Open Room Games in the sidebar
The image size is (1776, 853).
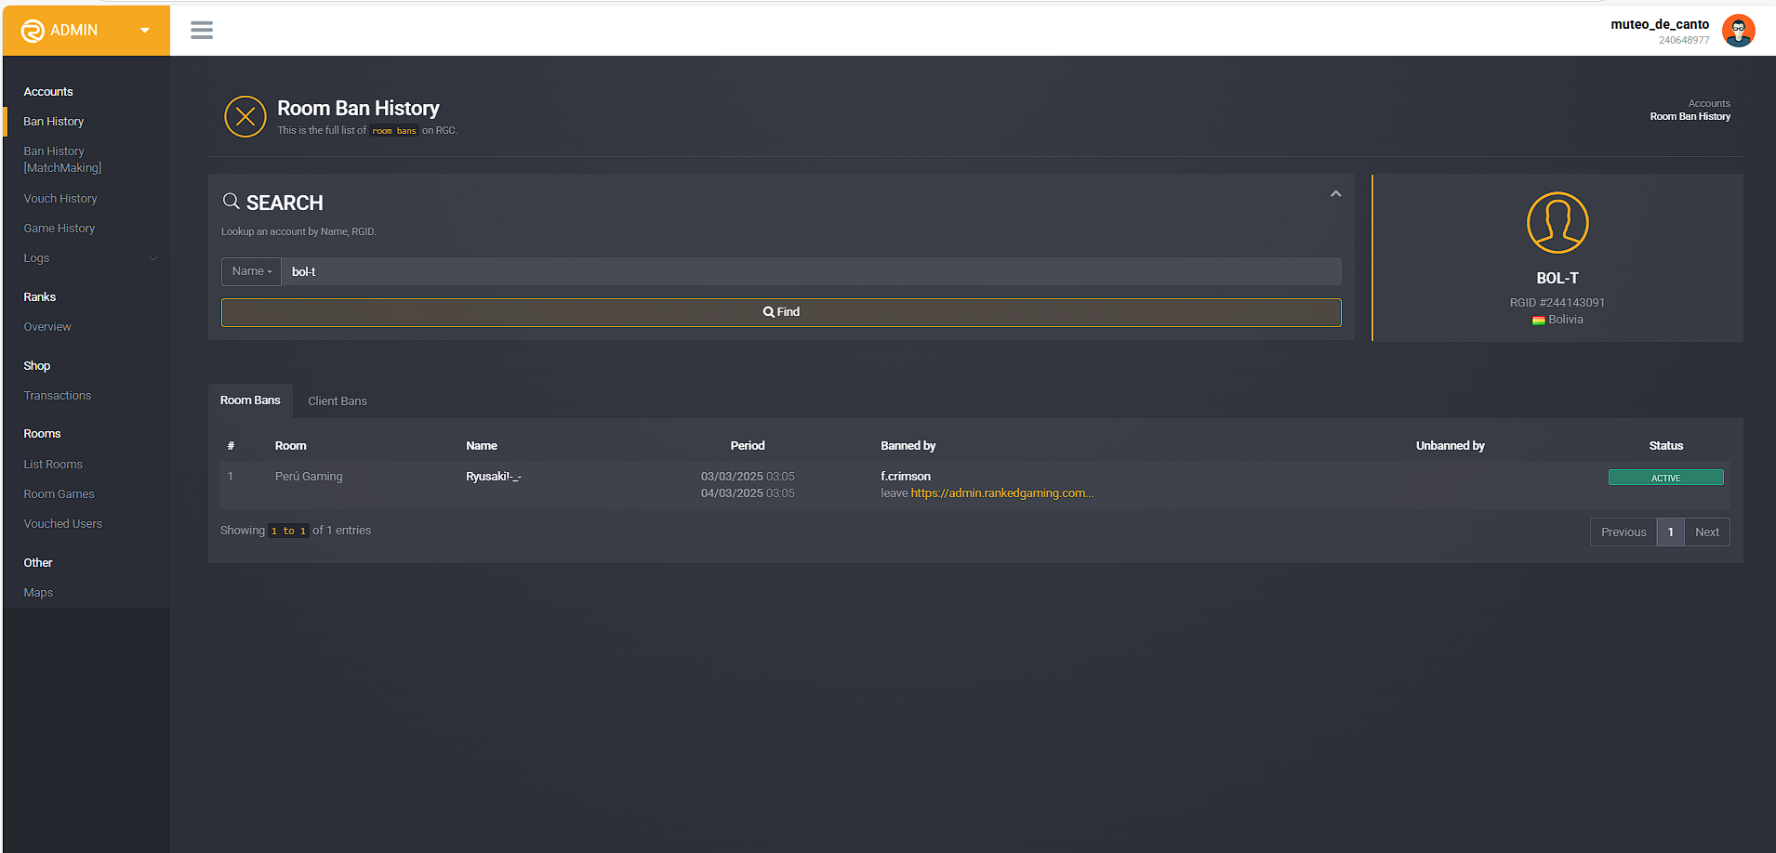click(60, 494)
